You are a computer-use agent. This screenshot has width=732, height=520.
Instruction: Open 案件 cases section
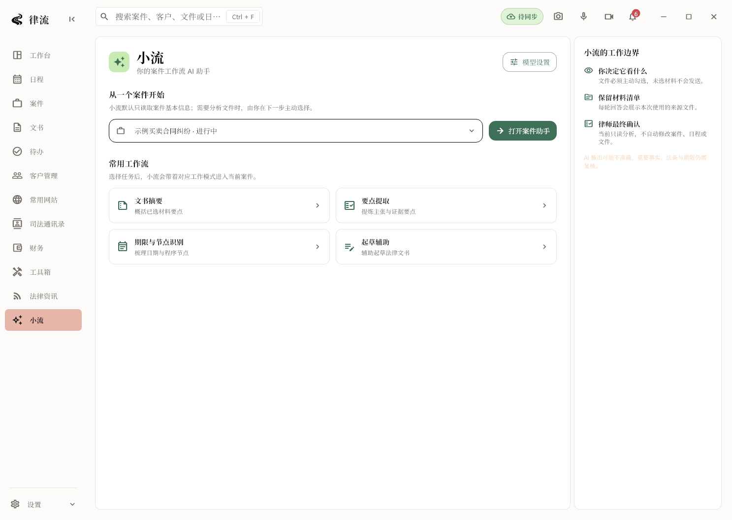pos(43,103)
